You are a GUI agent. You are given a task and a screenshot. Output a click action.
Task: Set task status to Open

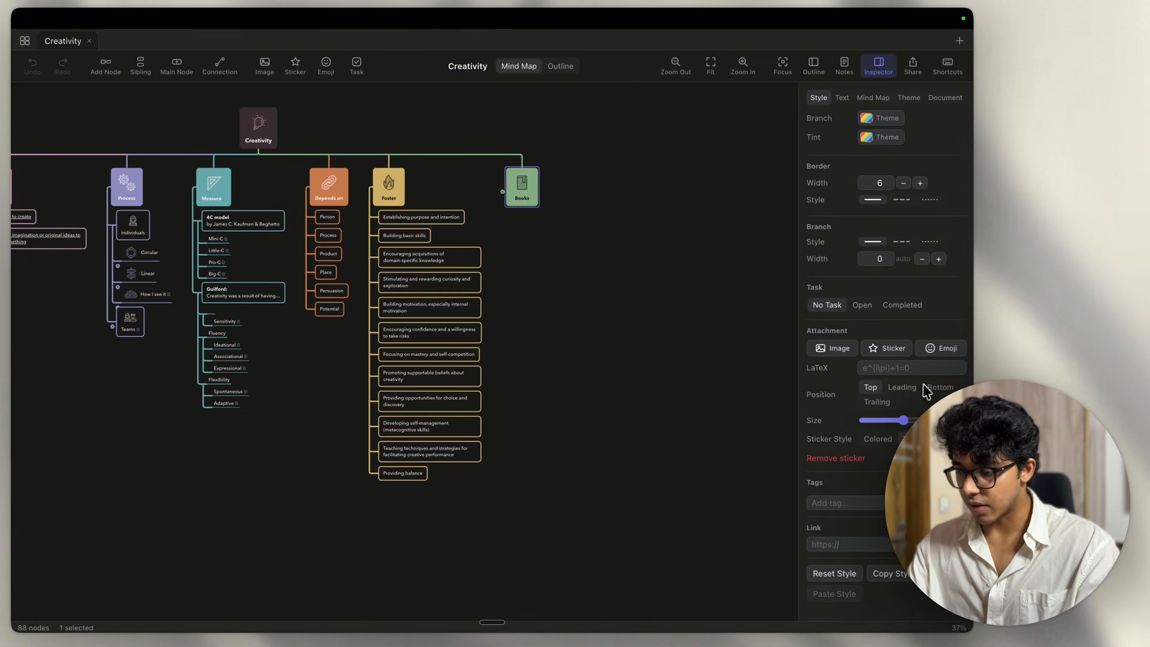pos(862,305)
